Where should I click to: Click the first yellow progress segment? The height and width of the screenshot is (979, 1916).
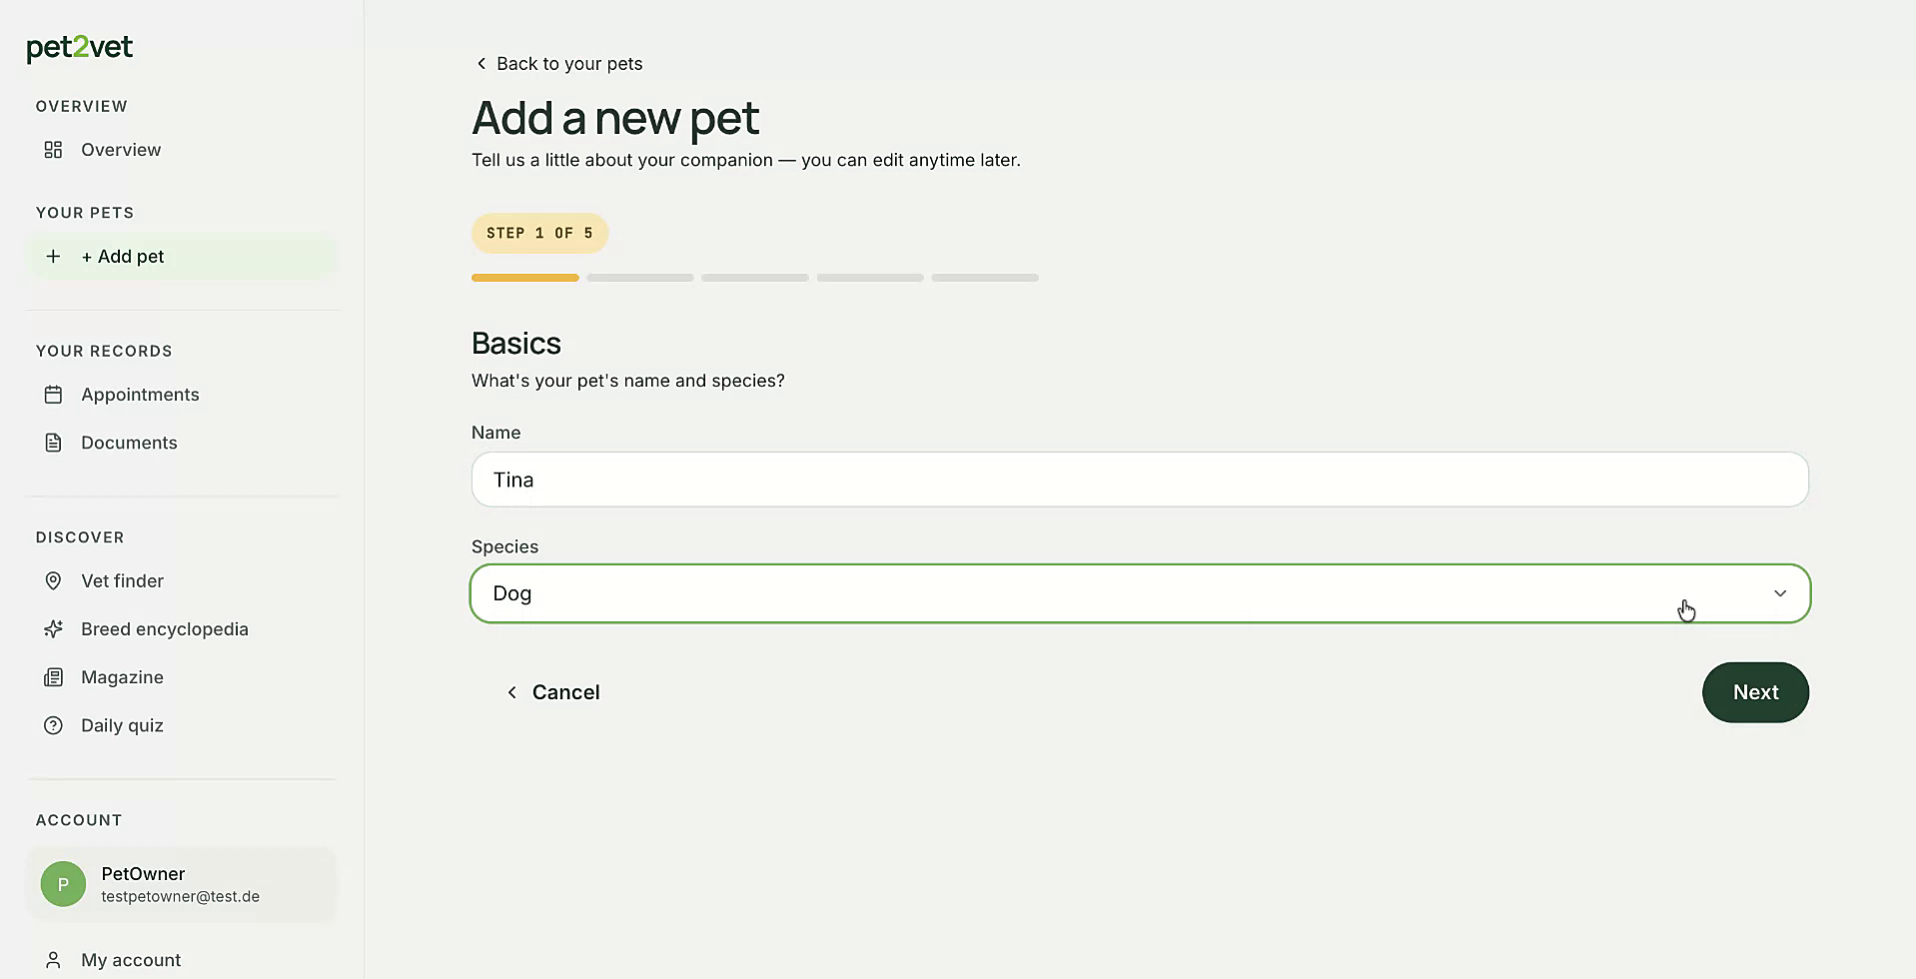click(x=525, y=278)
